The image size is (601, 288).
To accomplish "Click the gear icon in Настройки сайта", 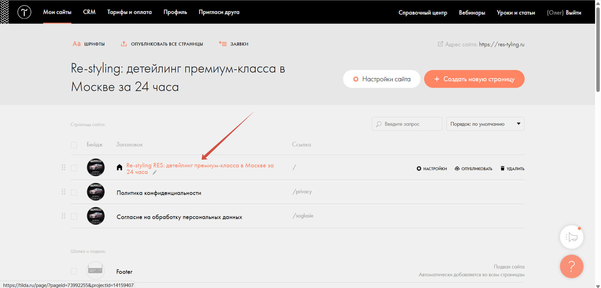I will pos(356,79).
